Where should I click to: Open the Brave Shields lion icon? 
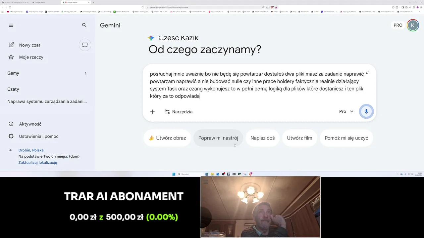(x=272, y=7)
